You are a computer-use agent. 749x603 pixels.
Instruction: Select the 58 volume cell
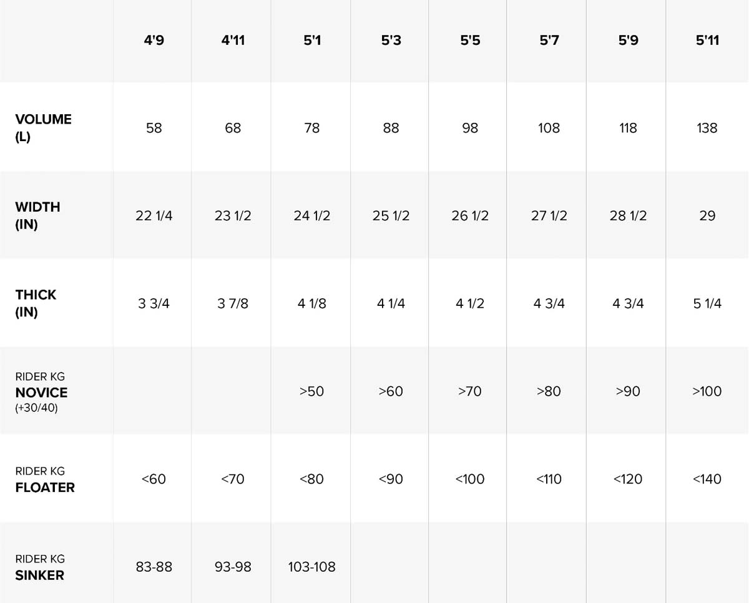click(x=154, y=128)
